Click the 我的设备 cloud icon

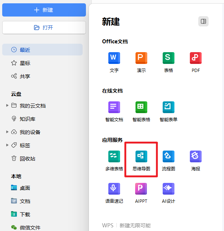[14, 132]
